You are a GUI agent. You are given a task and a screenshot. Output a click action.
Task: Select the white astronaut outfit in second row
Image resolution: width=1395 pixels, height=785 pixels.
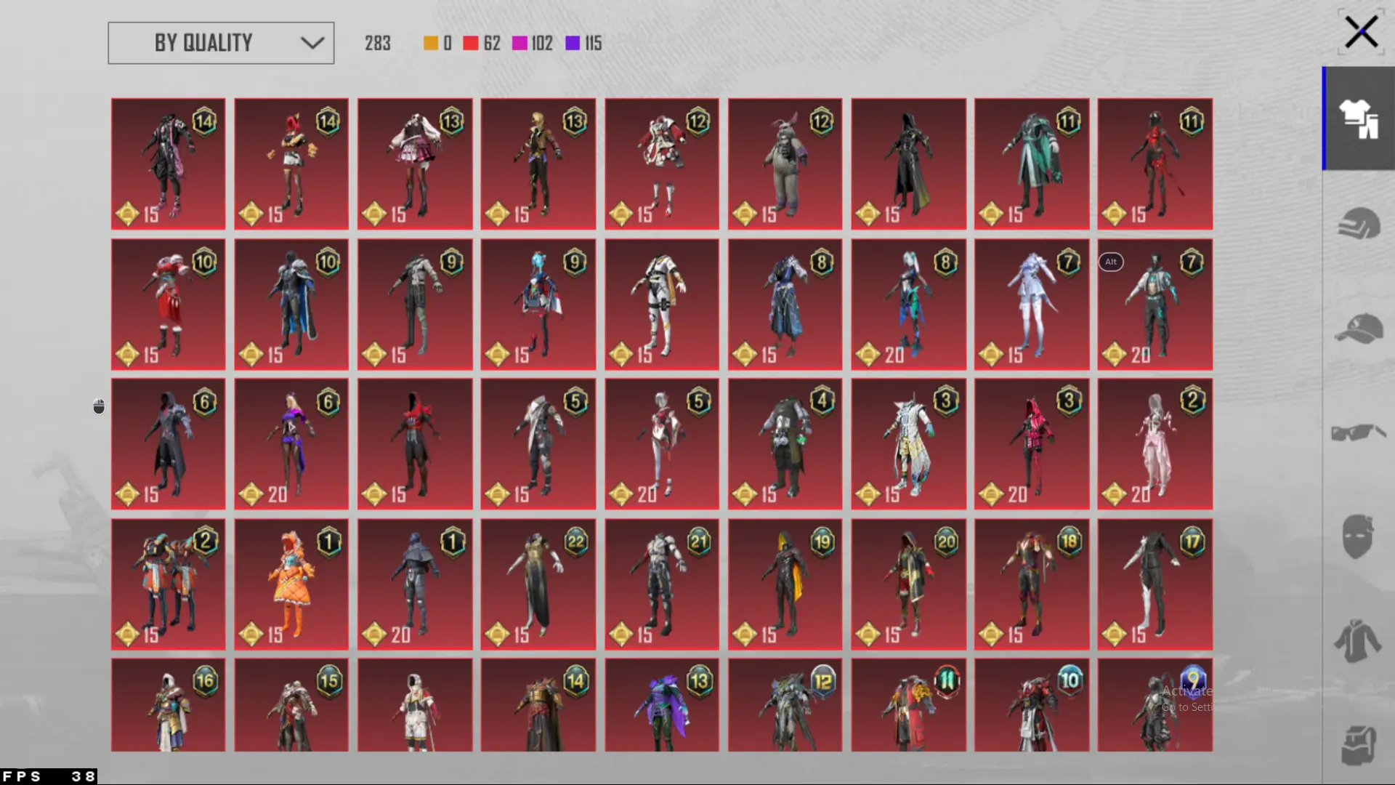(x=661, y=305)
